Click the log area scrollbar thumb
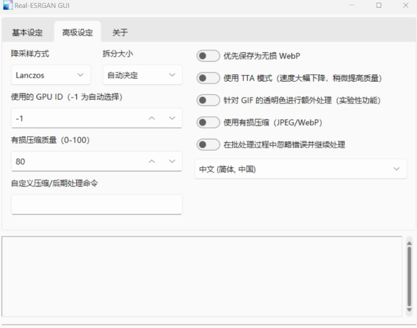 [409, 276]
